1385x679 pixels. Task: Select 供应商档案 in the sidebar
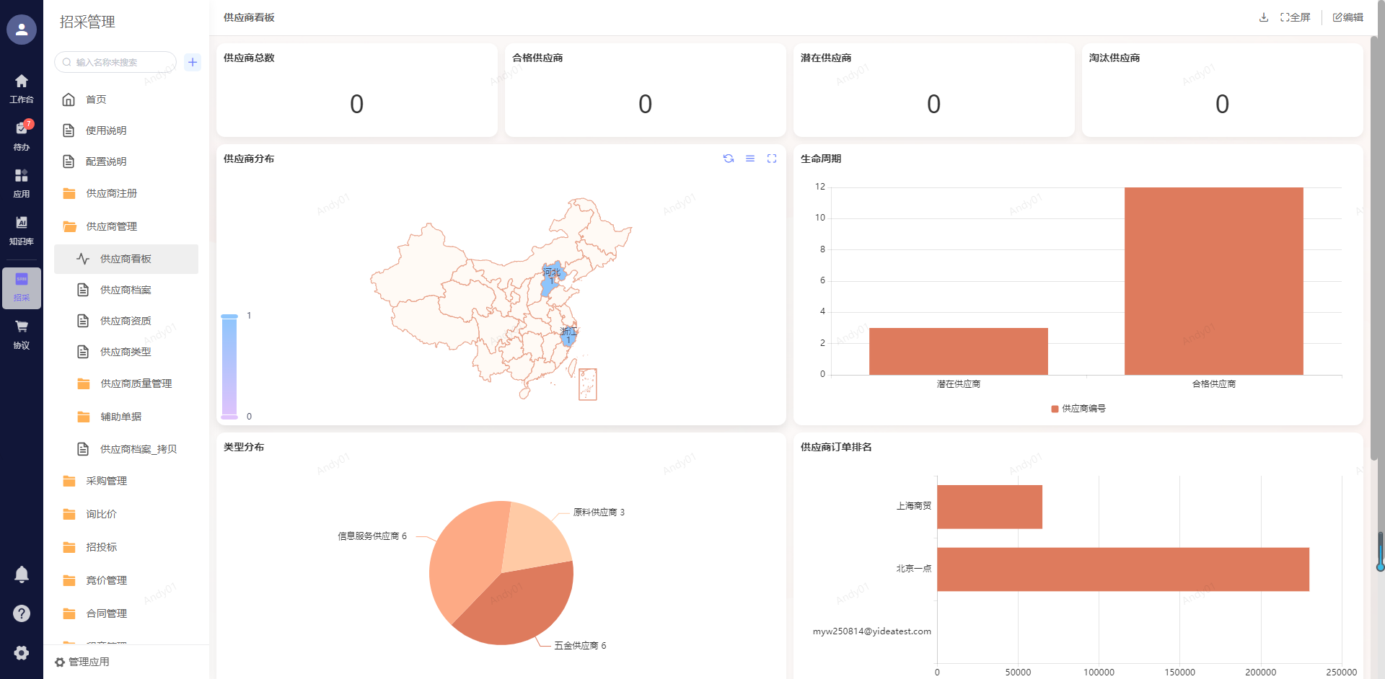[x=126, y=290]
